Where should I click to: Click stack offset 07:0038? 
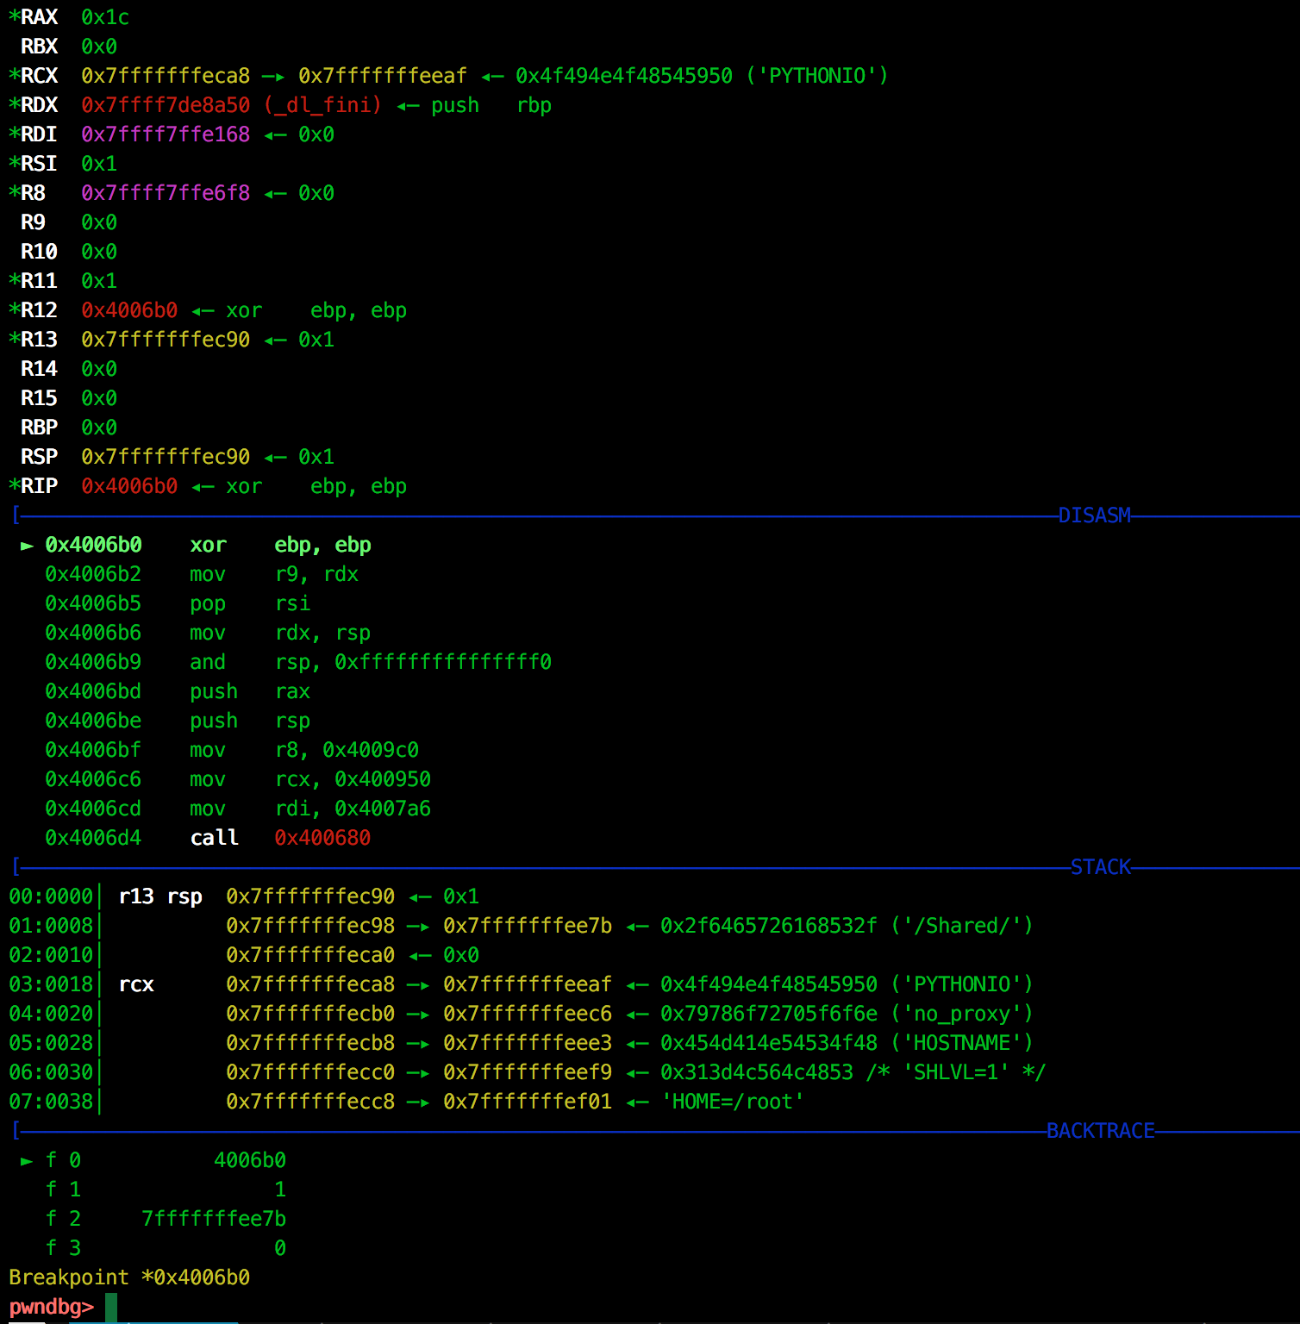tap(51, 1102)
